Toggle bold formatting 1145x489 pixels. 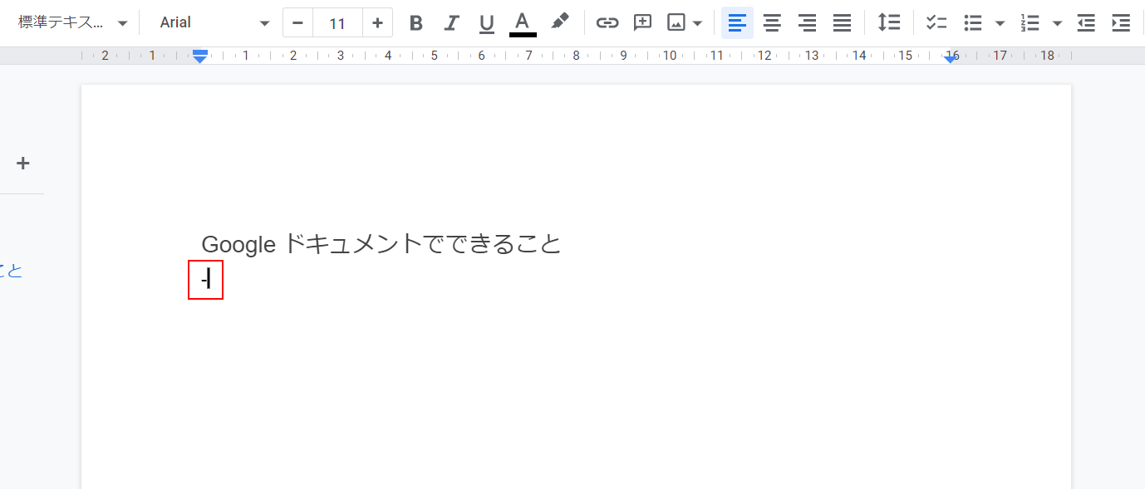tap(416, 22)
